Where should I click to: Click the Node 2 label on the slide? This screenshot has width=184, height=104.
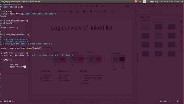(x=74, y=53)
